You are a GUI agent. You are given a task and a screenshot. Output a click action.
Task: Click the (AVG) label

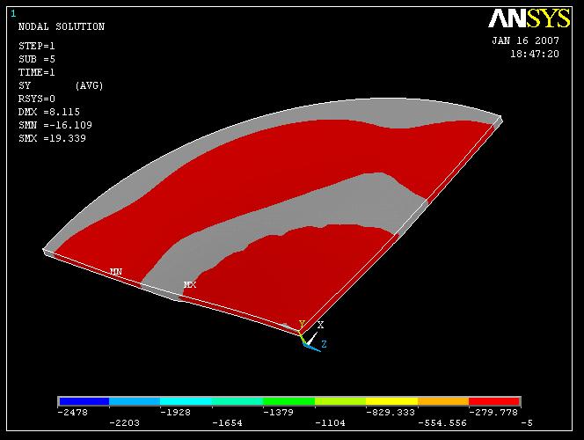click(x=89, y=85)
